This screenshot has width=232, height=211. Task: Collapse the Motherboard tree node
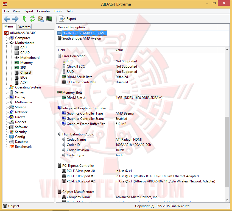point(7,43)
